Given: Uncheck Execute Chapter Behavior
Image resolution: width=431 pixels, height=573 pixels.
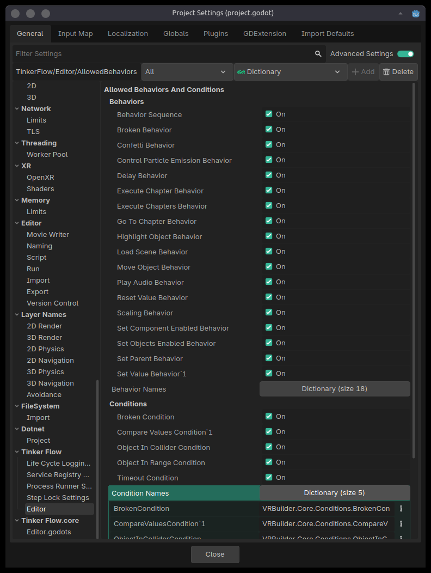Looking at the screenshot, I should coord(269,191).
